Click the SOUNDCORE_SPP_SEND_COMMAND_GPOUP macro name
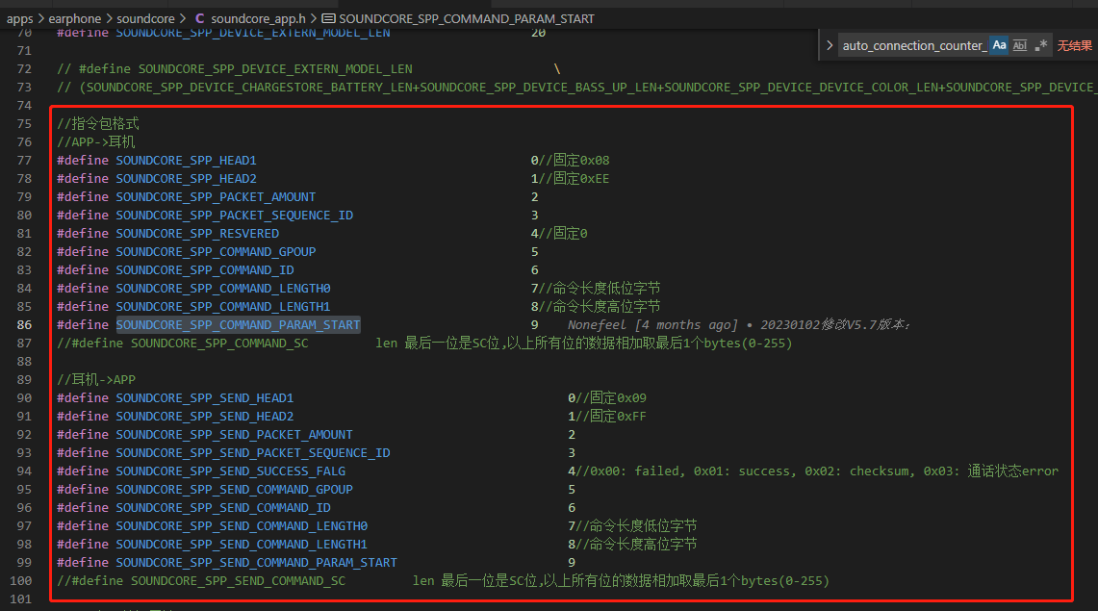The width and height of the screenshot is (1098, 611). [235, 489]
